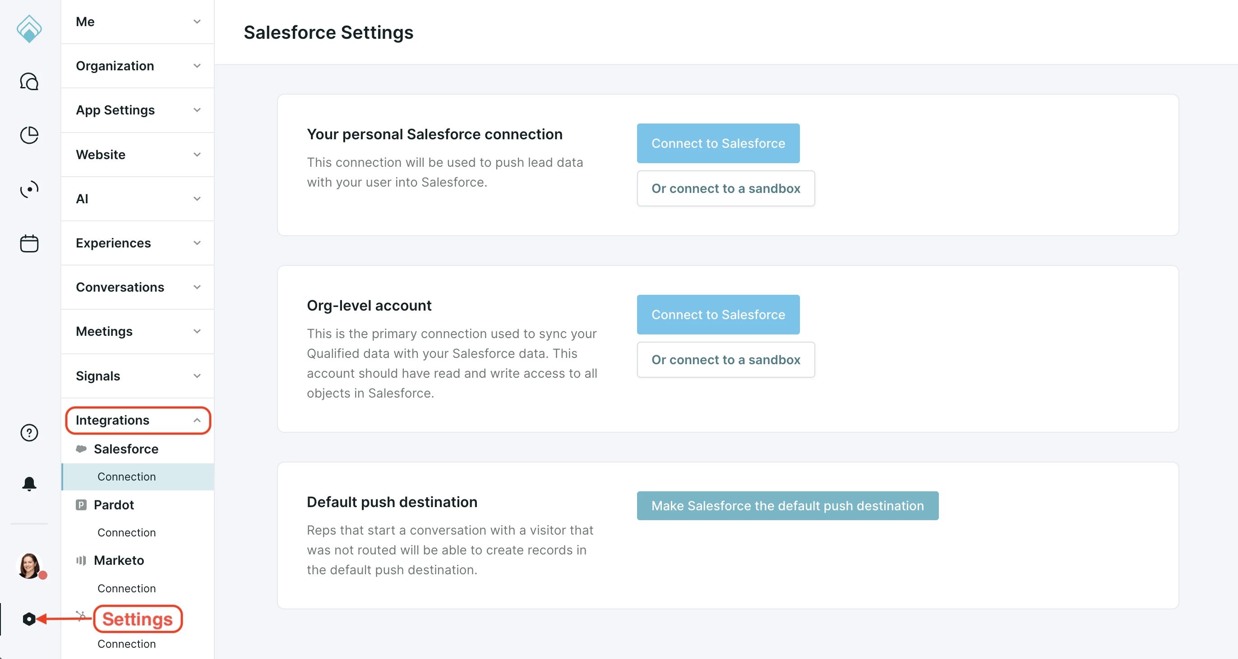This screenshot has height=659, width=1238.
Task: Open the reports pie chart icon
Action: click(29, 135)
